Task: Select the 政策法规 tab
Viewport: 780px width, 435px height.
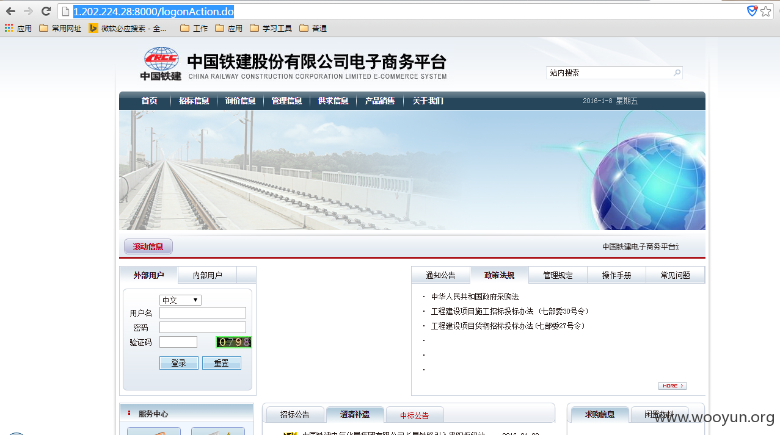Action: click(x=500, y=275)
